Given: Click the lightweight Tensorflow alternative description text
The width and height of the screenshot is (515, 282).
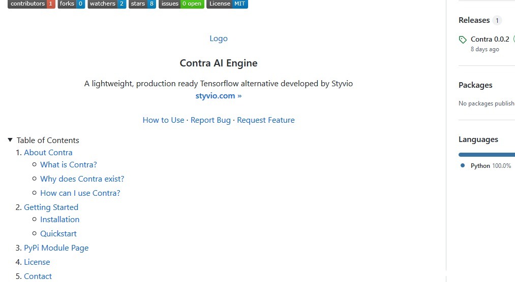Looking at the screenshot, I should click(x=219, y=84).
